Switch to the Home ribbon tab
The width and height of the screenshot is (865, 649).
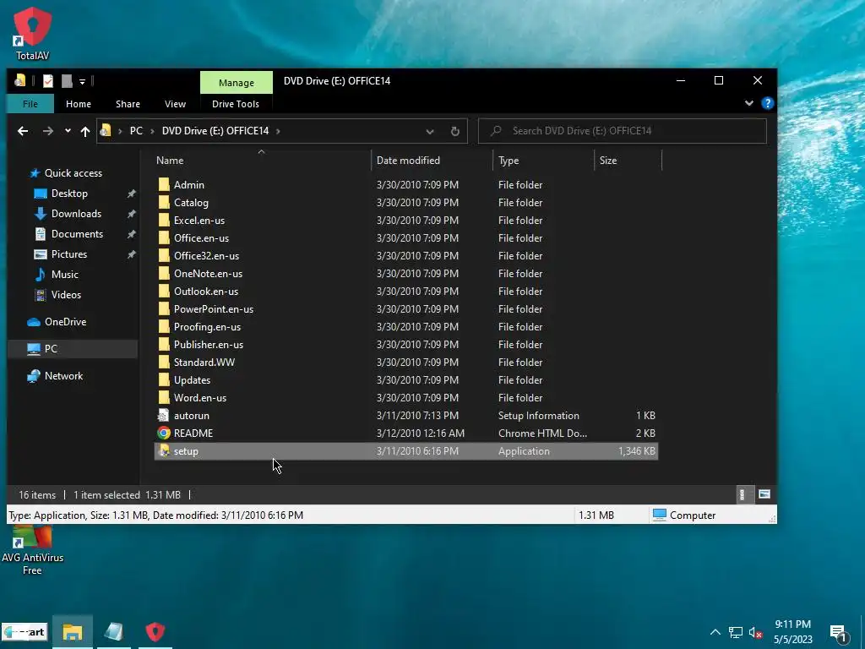[x=79, y=104]
